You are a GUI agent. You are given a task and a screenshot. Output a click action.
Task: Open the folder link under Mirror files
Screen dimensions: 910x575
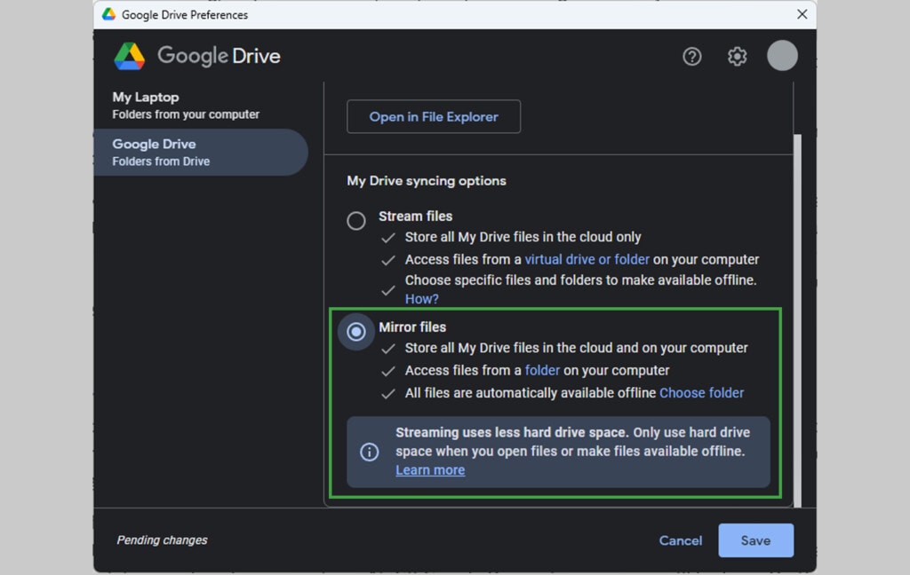[542, 370]
